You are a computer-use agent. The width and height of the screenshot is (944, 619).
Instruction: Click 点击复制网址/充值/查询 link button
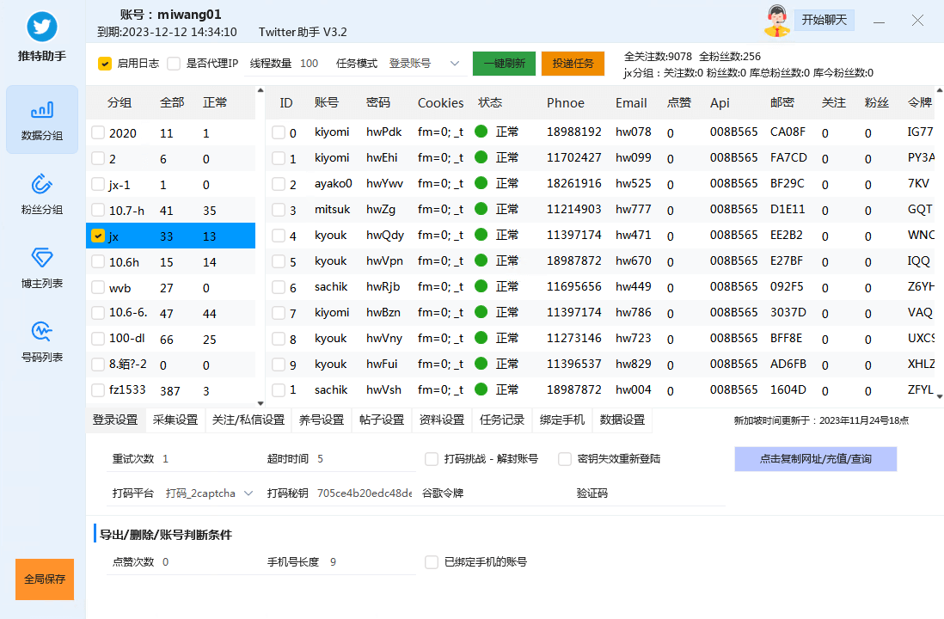[814, 458]
